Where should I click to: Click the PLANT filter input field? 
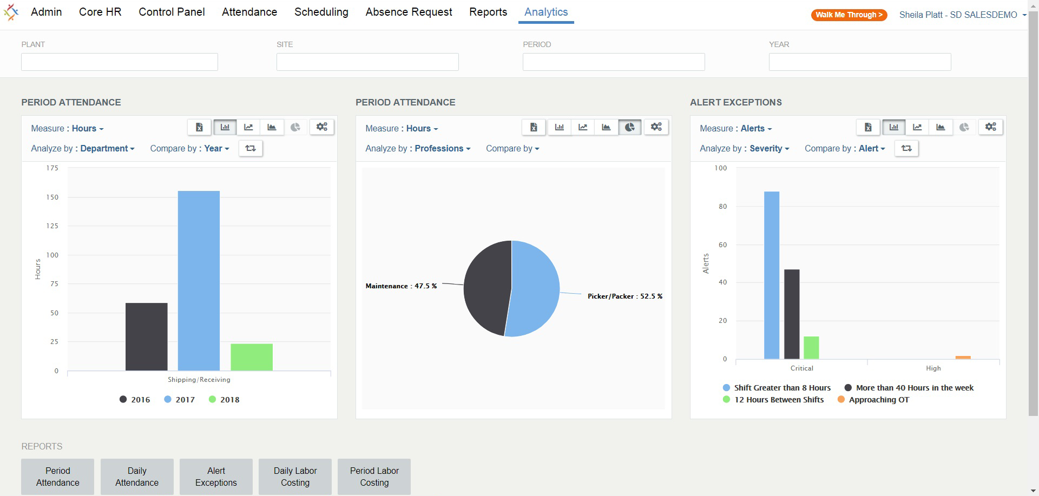click(x=120, y=62)
